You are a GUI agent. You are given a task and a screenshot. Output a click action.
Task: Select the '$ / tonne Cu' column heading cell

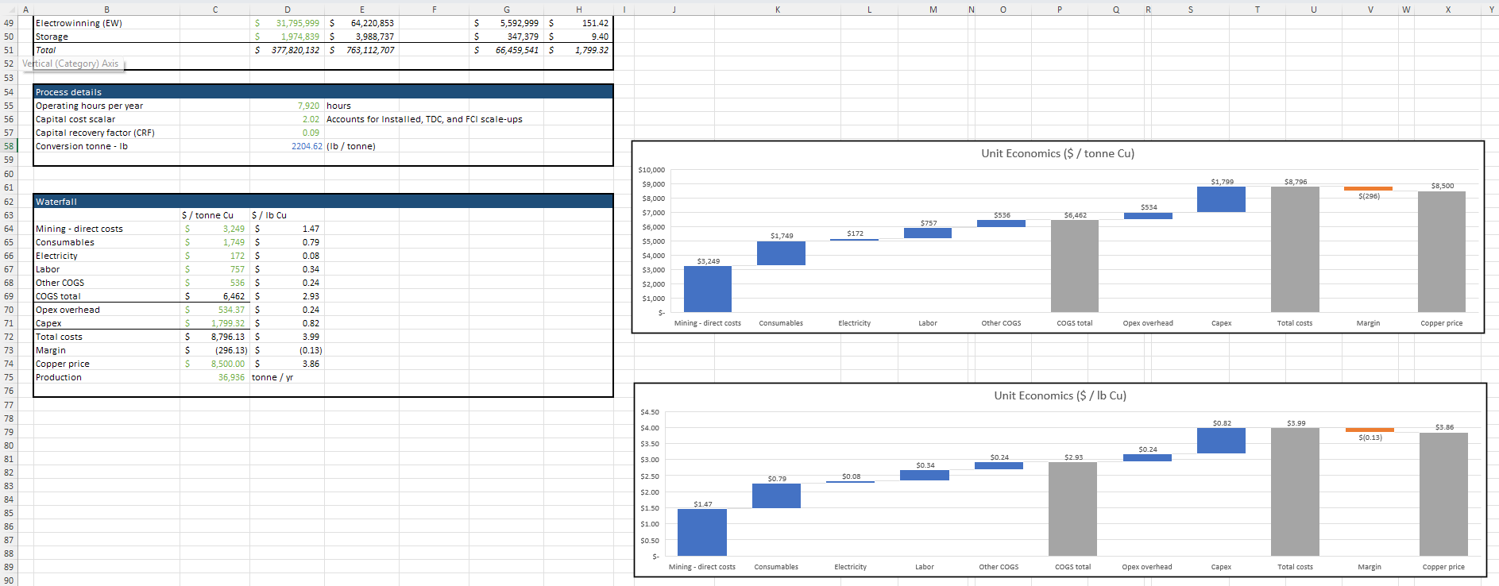click(x=214, y=215)
